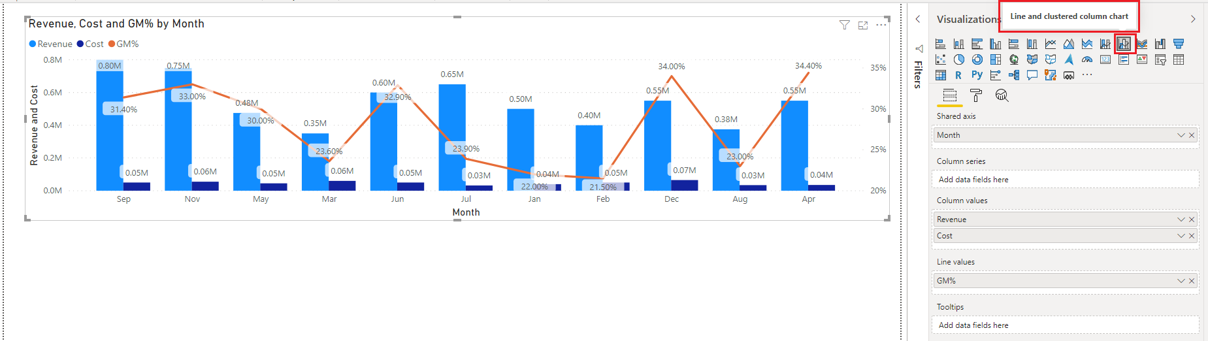The height and width of the screenshot is (341, 1208).
Task: Remove Month from Shared axis
Action: (1192, 135)
